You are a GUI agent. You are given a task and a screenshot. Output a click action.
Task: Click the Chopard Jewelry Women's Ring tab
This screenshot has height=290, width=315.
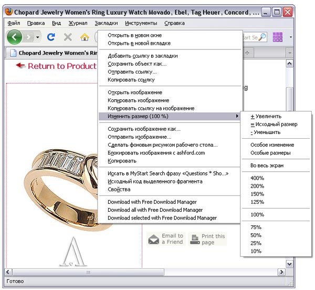coord(51,53)
